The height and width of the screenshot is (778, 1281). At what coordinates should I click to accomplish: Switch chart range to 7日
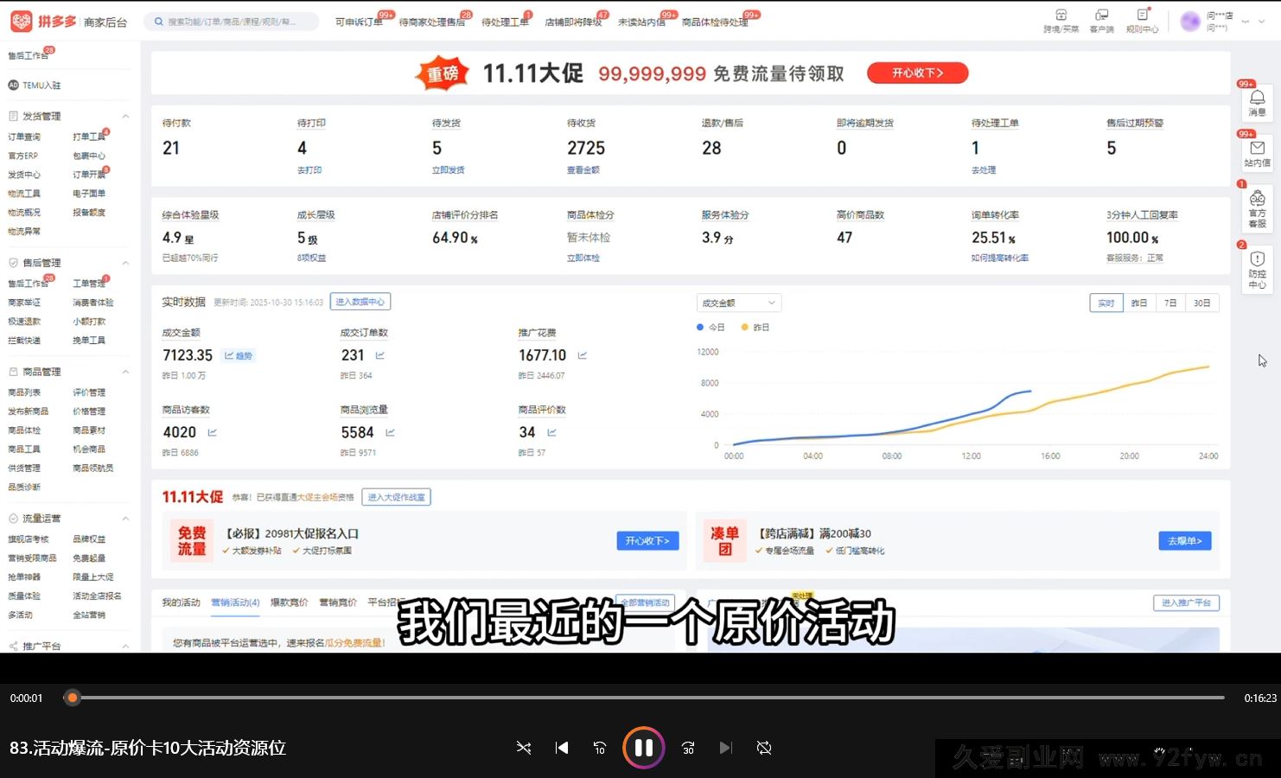[1169, 303]
